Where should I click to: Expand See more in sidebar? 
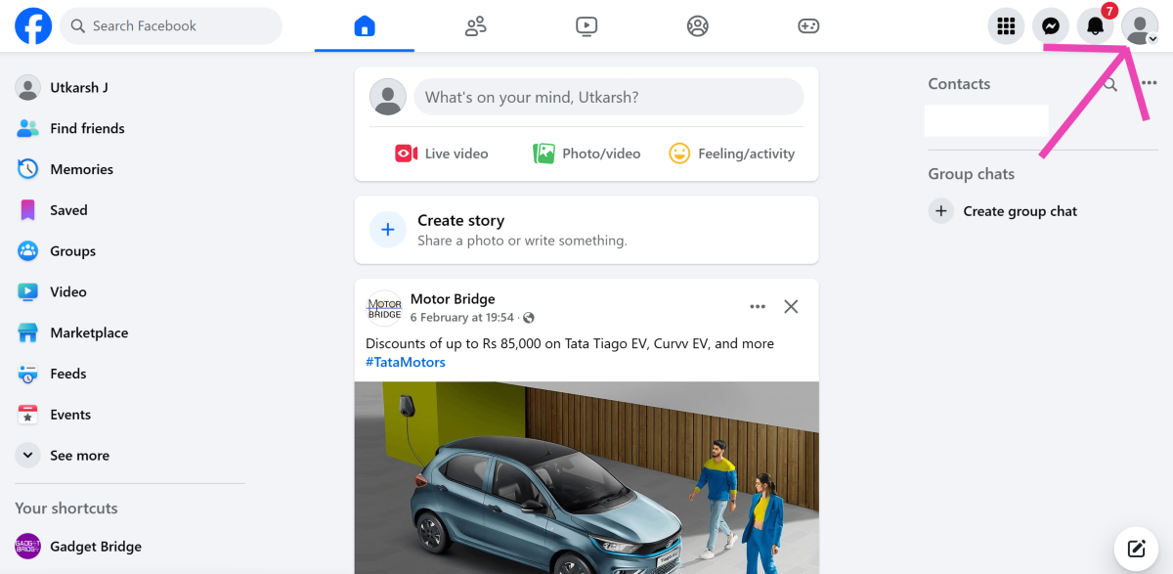tap(79, 456)
